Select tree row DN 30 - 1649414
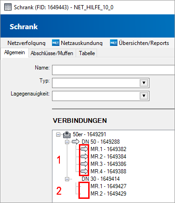 point(101,179)
